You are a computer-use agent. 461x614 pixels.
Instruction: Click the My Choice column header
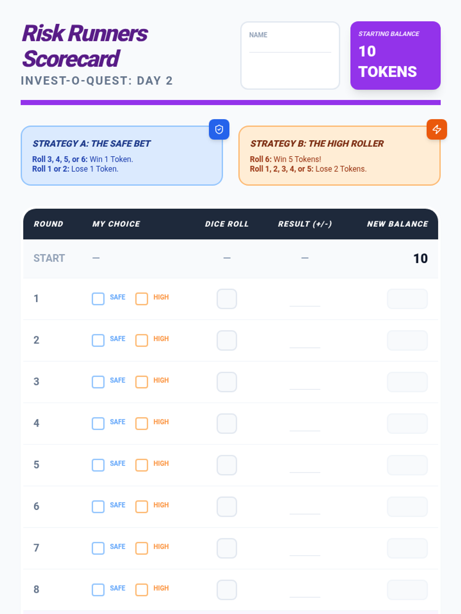pyautogui.click(x=116, y=224)
